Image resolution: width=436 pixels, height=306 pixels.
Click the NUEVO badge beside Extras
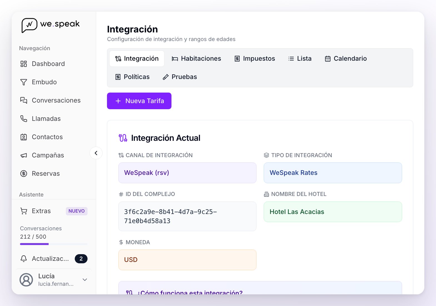pyautogui.click(x=77, y=211)
